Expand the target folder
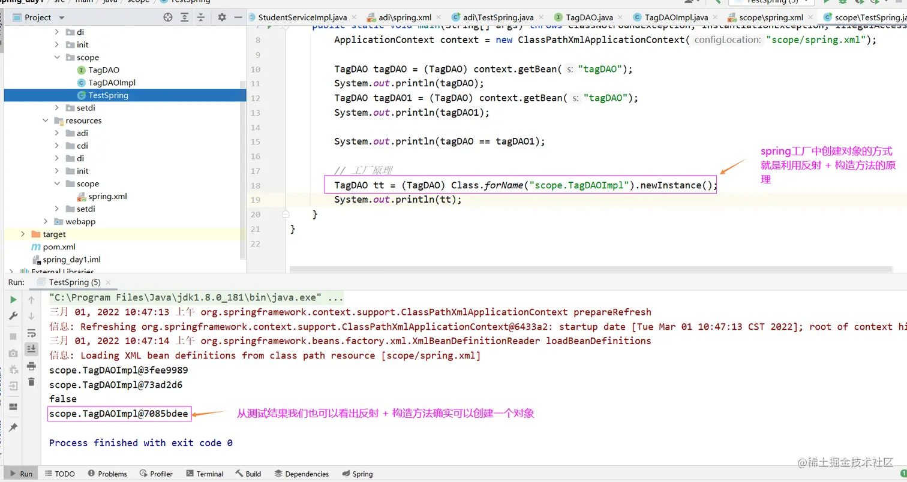 (23, 234)
